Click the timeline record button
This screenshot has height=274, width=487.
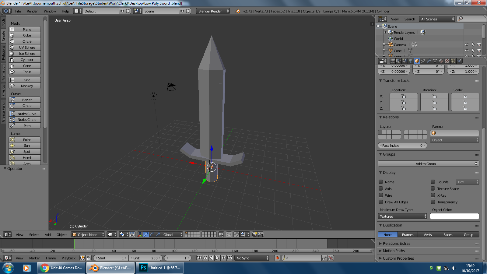[277, 258]
